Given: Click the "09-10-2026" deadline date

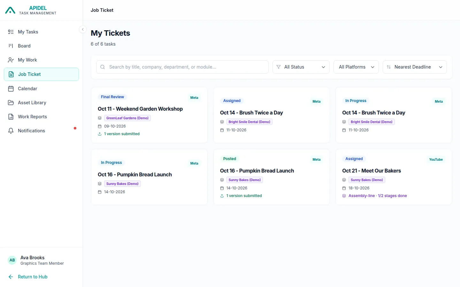Looking at the screenshot, I should (x=115, y=126).
